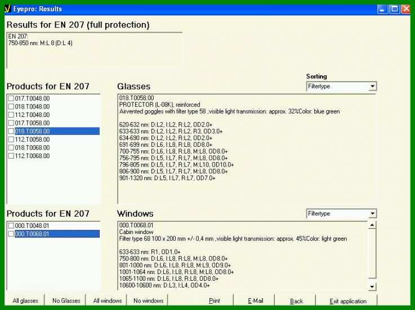Click the 10600-10600 nm window spec line
Image resolution: width=415 pixels, height=310 pixels.
coord(164,285)
